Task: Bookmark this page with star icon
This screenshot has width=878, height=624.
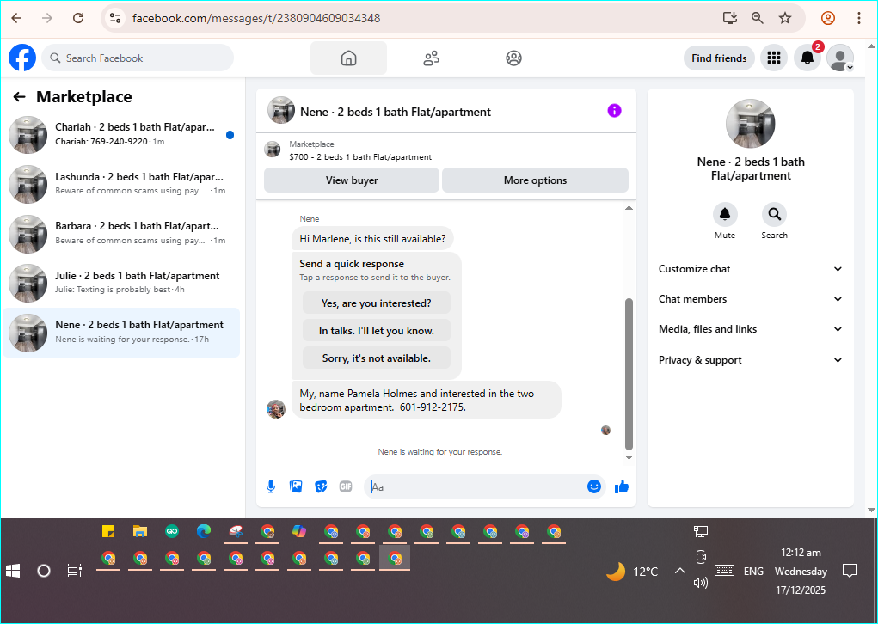Action: pos(785,18)
